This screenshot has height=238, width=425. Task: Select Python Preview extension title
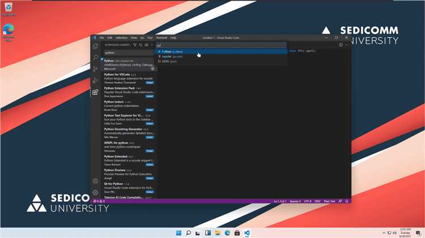[114, 170]
